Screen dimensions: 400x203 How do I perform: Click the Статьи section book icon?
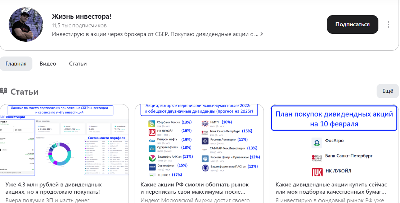tap(4, 91)
